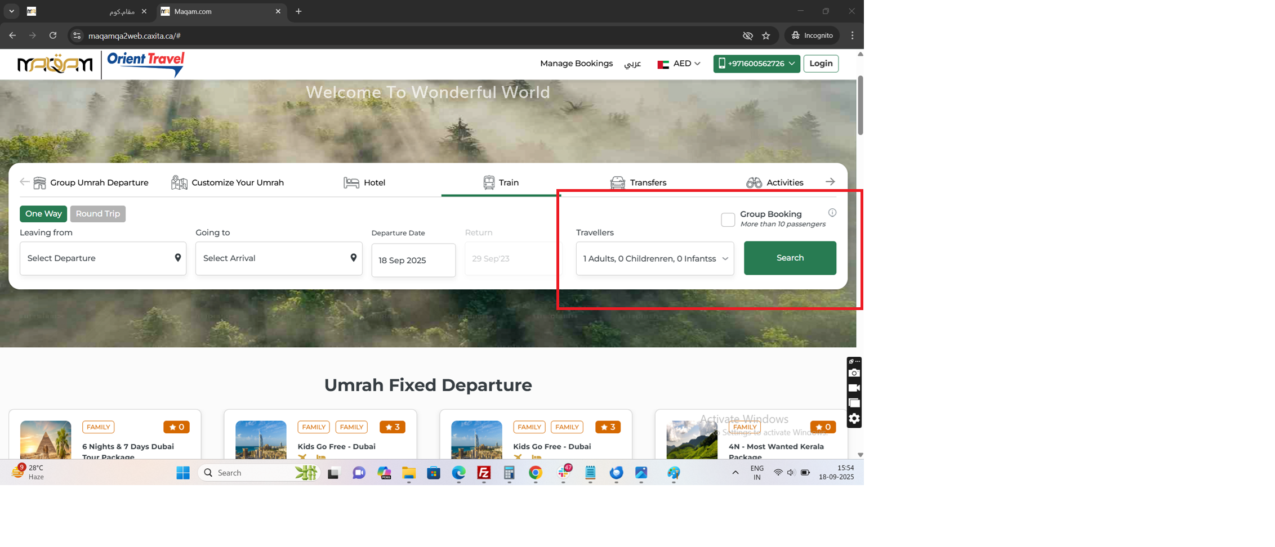This screenshot has height=547, width=1275.
Task: Click the Group Booking info icon
Action: point(832,213)
